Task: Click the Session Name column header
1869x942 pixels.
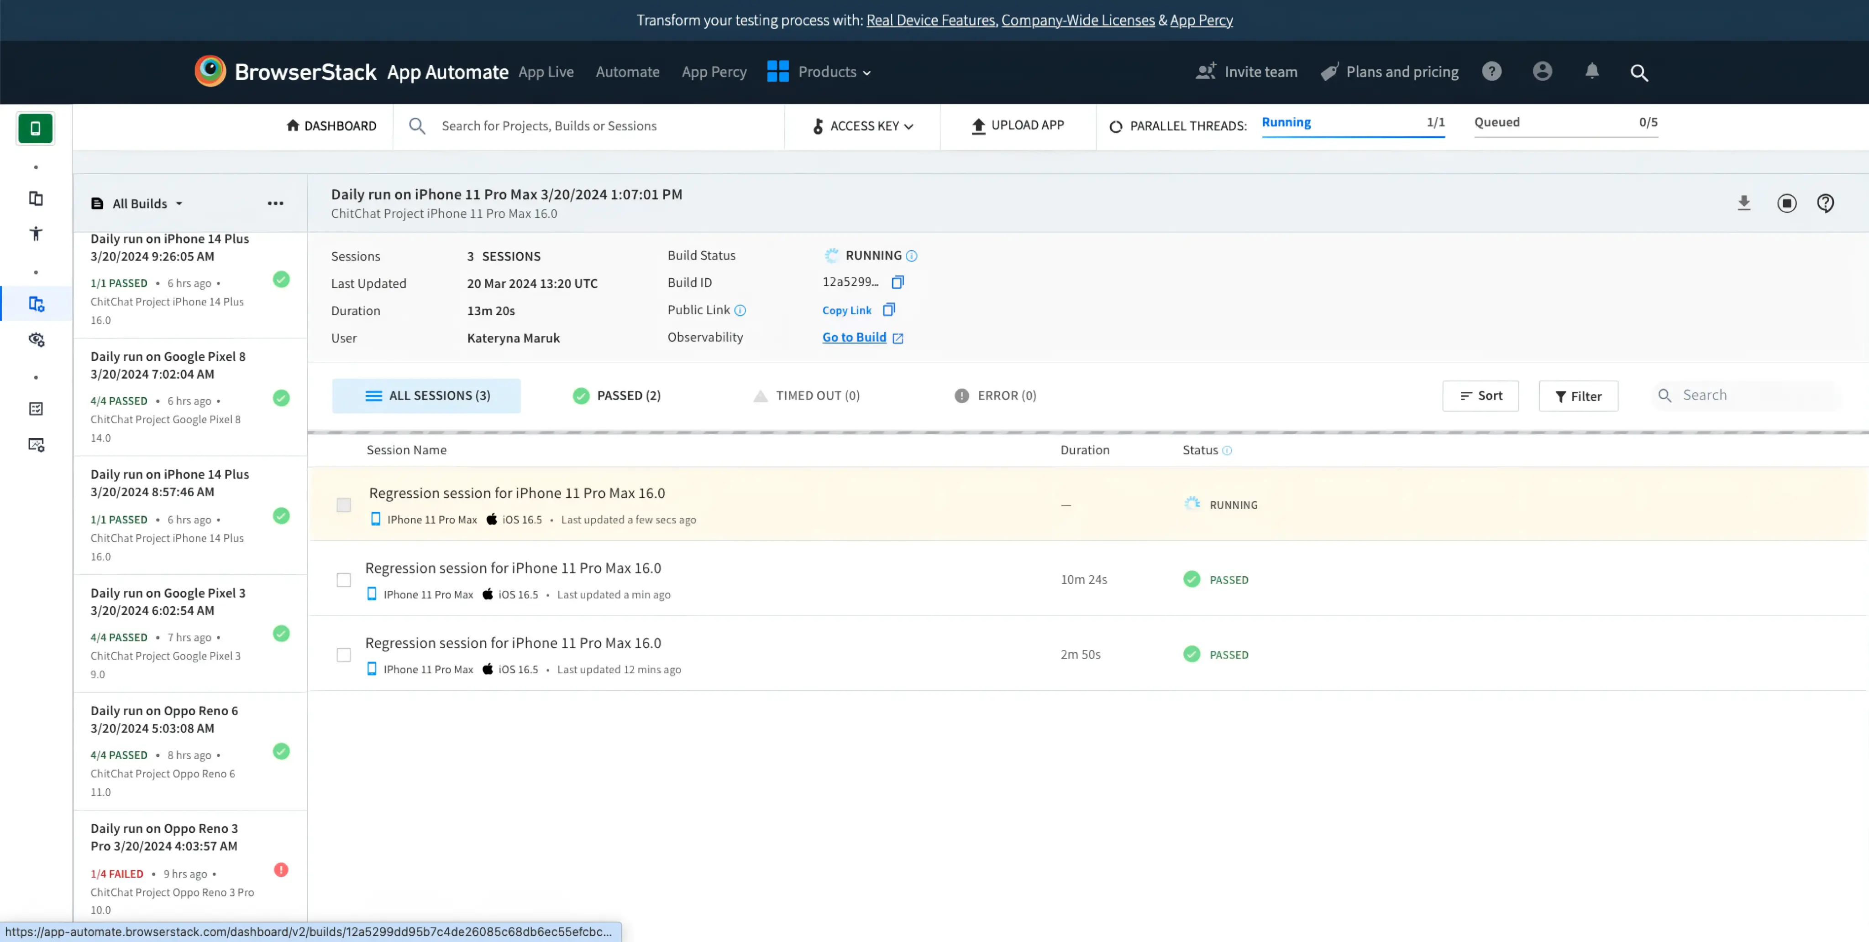Action: (x=406, y=450)
